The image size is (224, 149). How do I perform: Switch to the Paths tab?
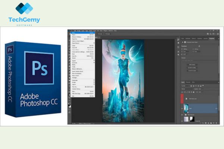coord(193,82)
